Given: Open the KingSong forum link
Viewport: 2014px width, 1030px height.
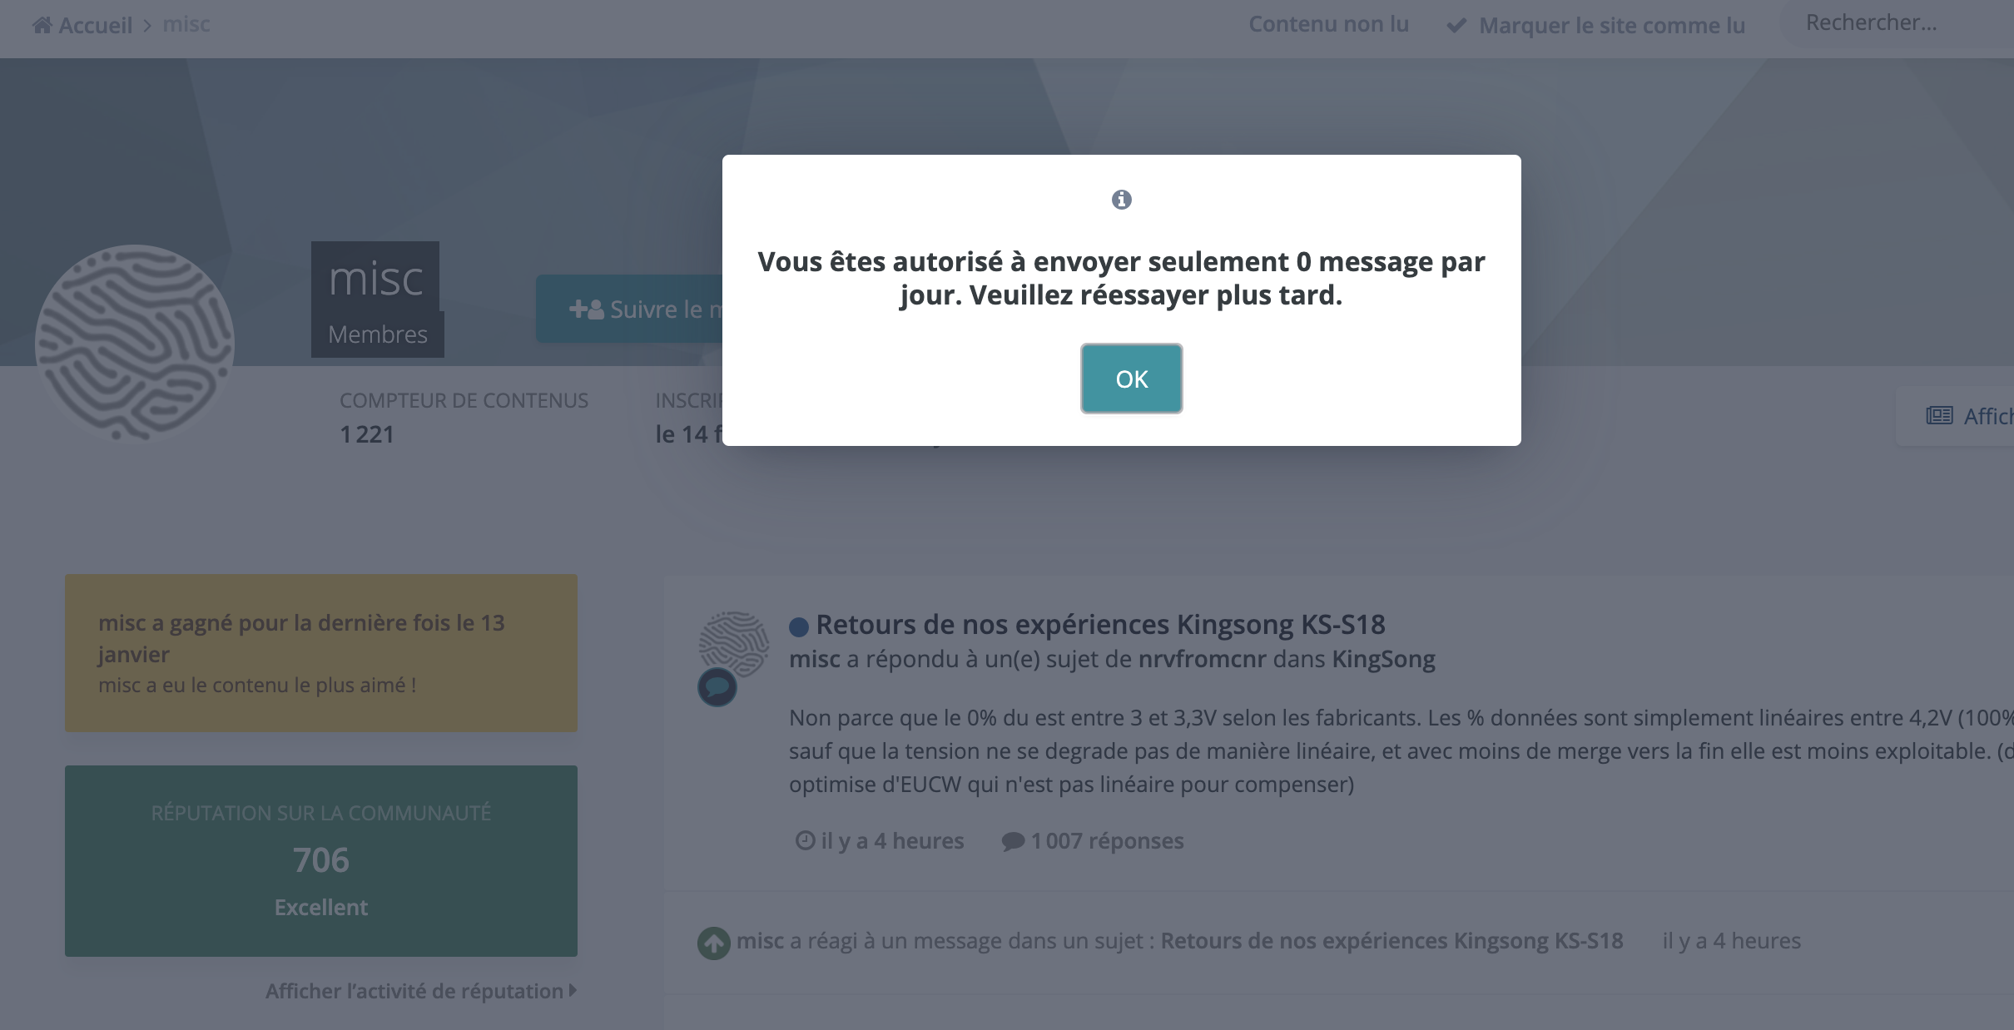Looking at the screenshot, I should (x=1383, y=659).
